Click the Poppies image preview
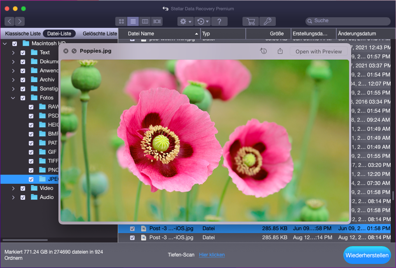Screen dimensions: 396x268 [x=205, y=141]
